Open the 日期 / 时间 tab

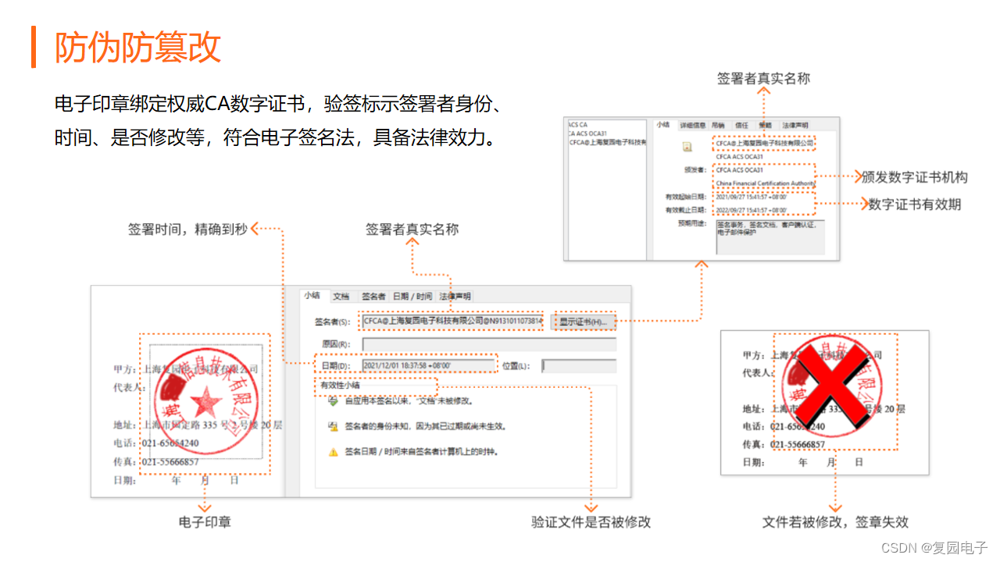[412, 297]
